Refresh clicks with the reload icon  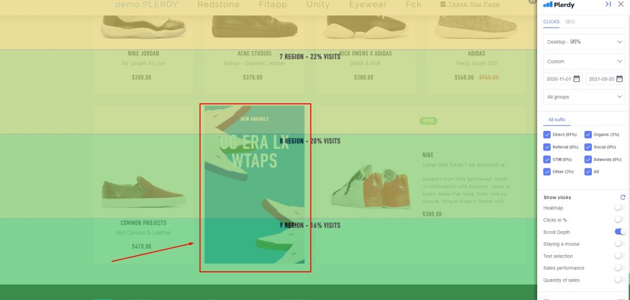623,197
